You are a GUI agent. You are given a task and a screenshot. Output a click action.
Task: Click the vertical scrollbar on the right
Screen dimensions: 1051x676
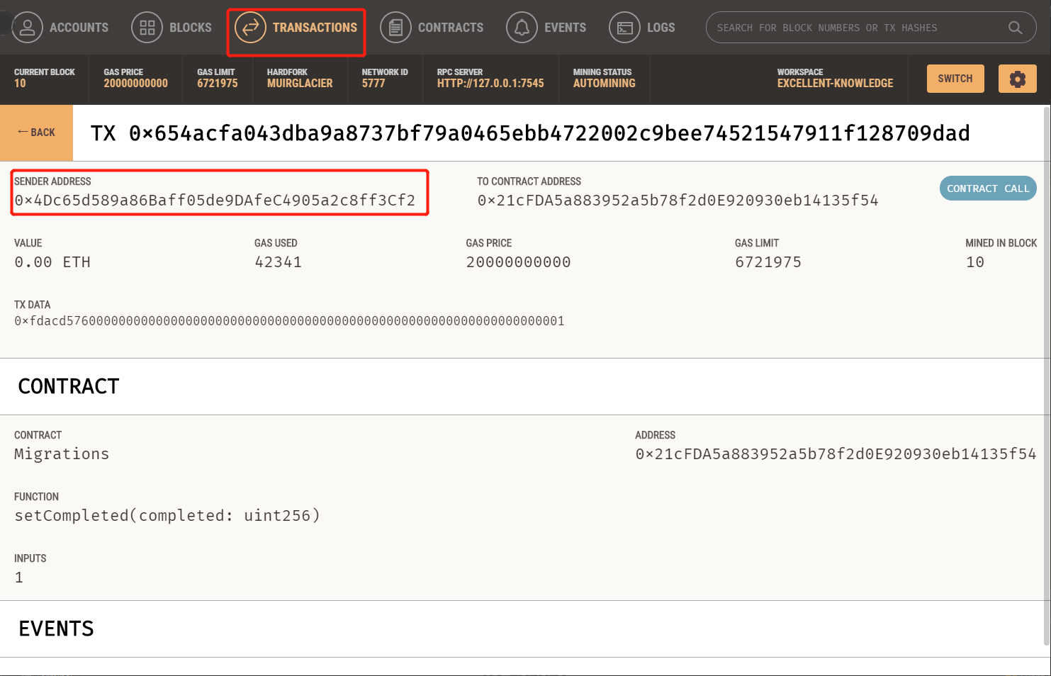pos(1047,354)
